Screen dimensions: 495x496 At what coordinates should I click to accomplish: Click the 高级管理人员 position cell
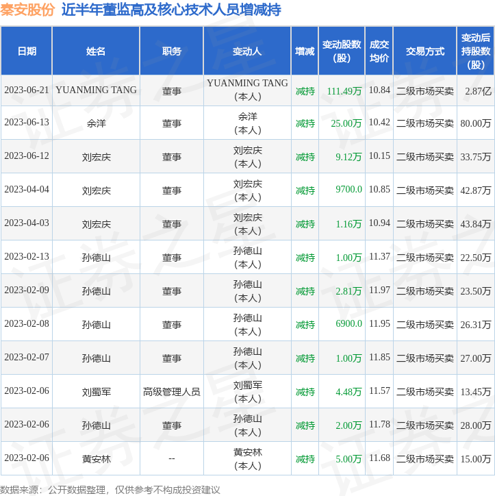click(172, 392)
